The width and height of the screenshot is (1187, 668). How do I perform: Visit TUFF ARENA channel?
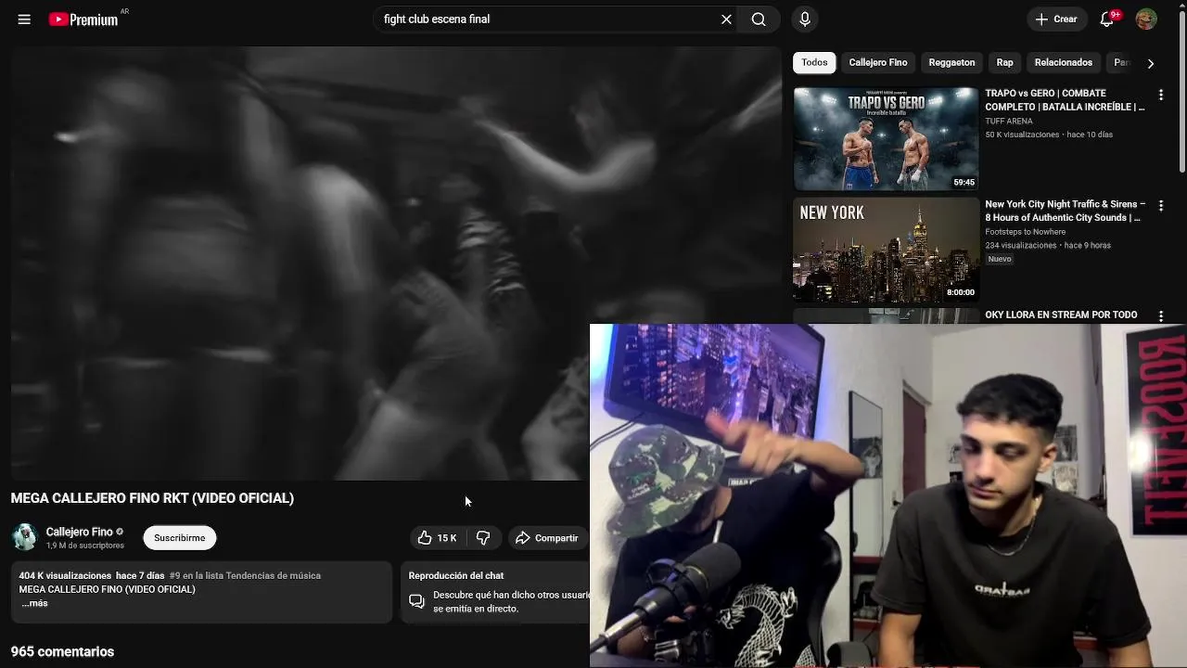tap(1009, 121)
